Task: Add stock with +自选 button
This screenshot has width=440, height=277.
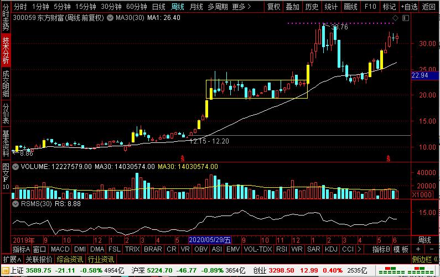Action: tap(409, 7)
